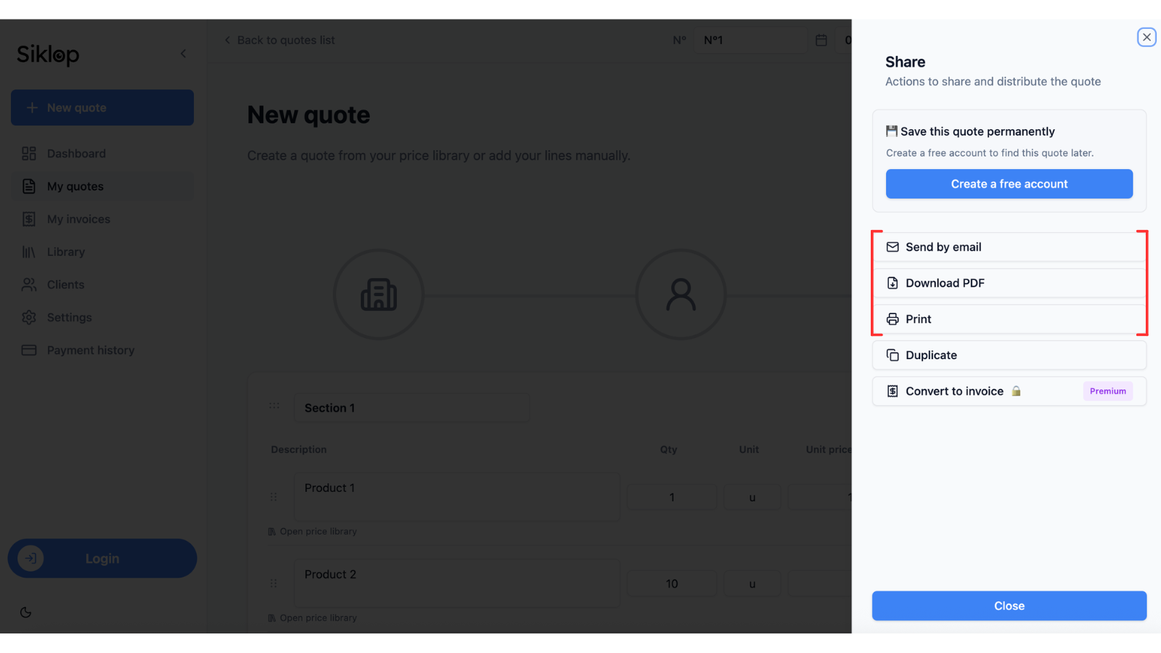This screenshot has width=1161, height=653.
Task: Click Create a free account button
Action: 1009,184
